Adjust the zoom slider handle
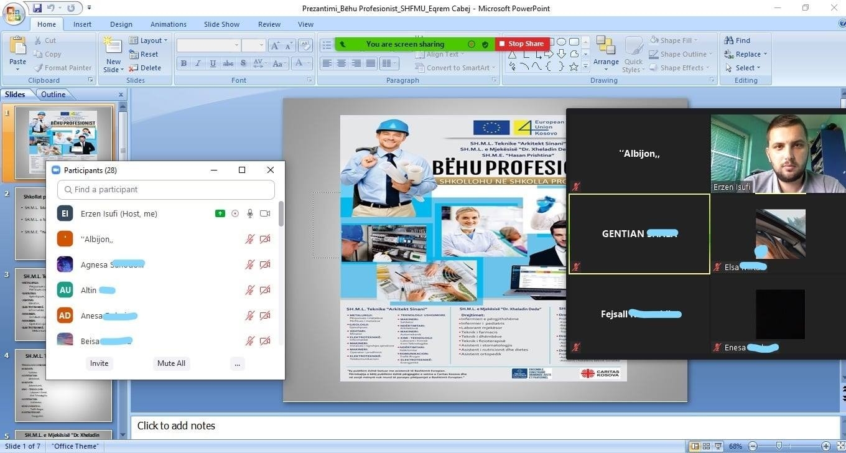Screen dimensions: 846x453 point(779,446)
